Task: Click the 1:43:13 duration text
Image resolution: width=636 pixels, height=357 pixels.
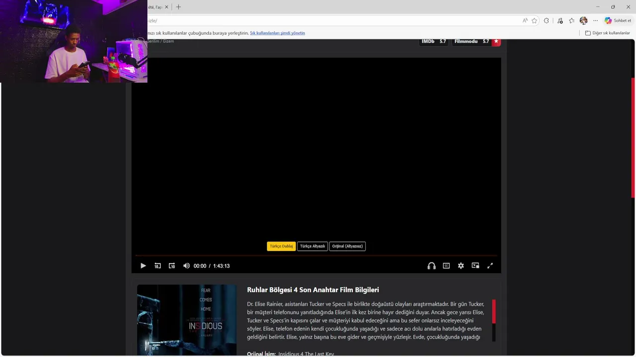Action: click(x=221, y=266)
